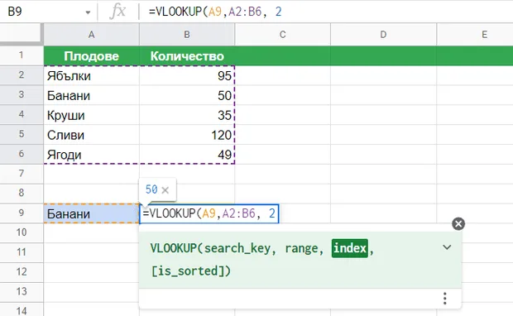This screenshot has width=513, height=316.
Task: Select column D header
Action: point(383,35)
